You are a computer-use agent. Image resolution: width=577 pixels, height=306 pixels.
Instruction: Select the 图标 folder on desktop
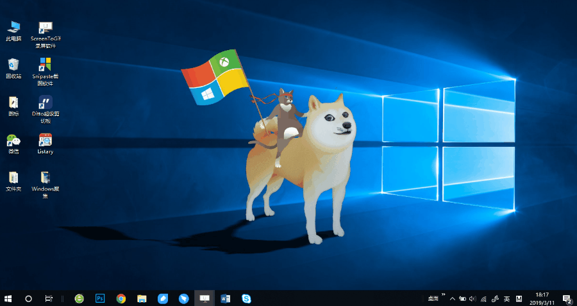tap(13, 106)
